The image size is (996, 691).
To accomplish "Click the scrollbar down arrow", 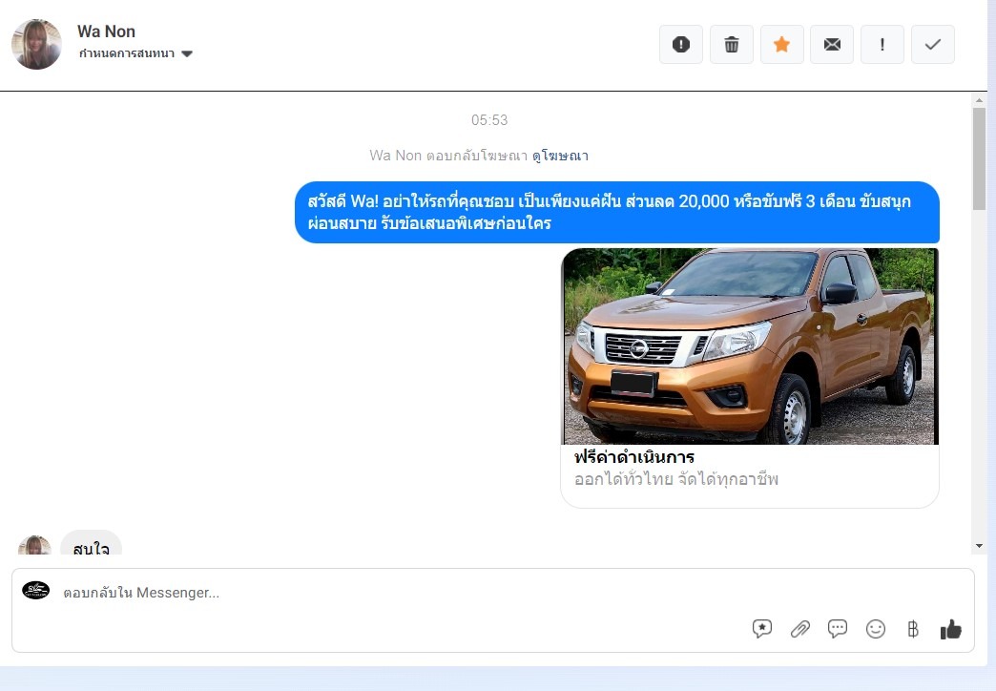I will 979,546.
